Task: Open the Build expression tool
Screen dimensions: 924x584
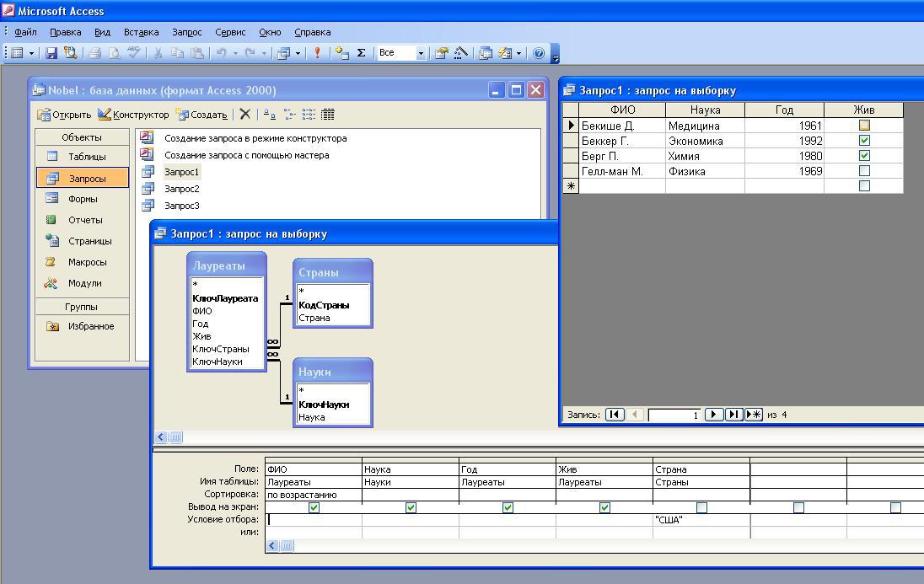Action: [461, 53]
